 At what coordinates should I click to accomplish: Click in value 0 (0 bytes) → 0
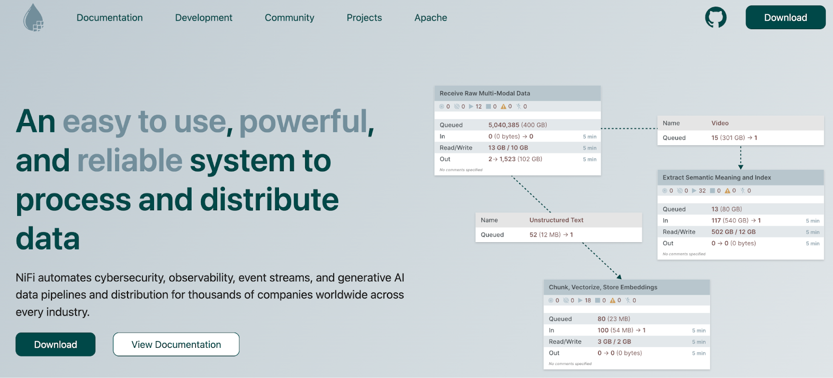point(511,136)
